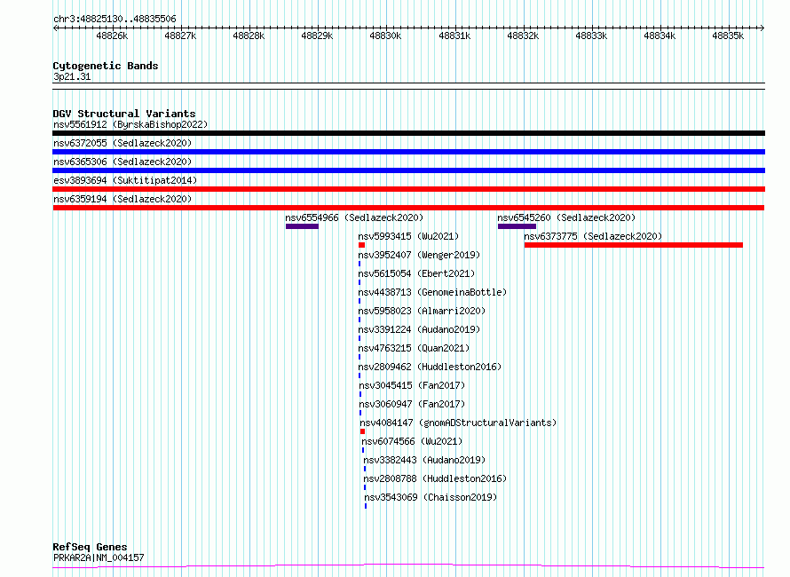Screen dimensions: 790x577
Task: Open variant nsv5993415 (Wu2021)
Action: point(408,236)
